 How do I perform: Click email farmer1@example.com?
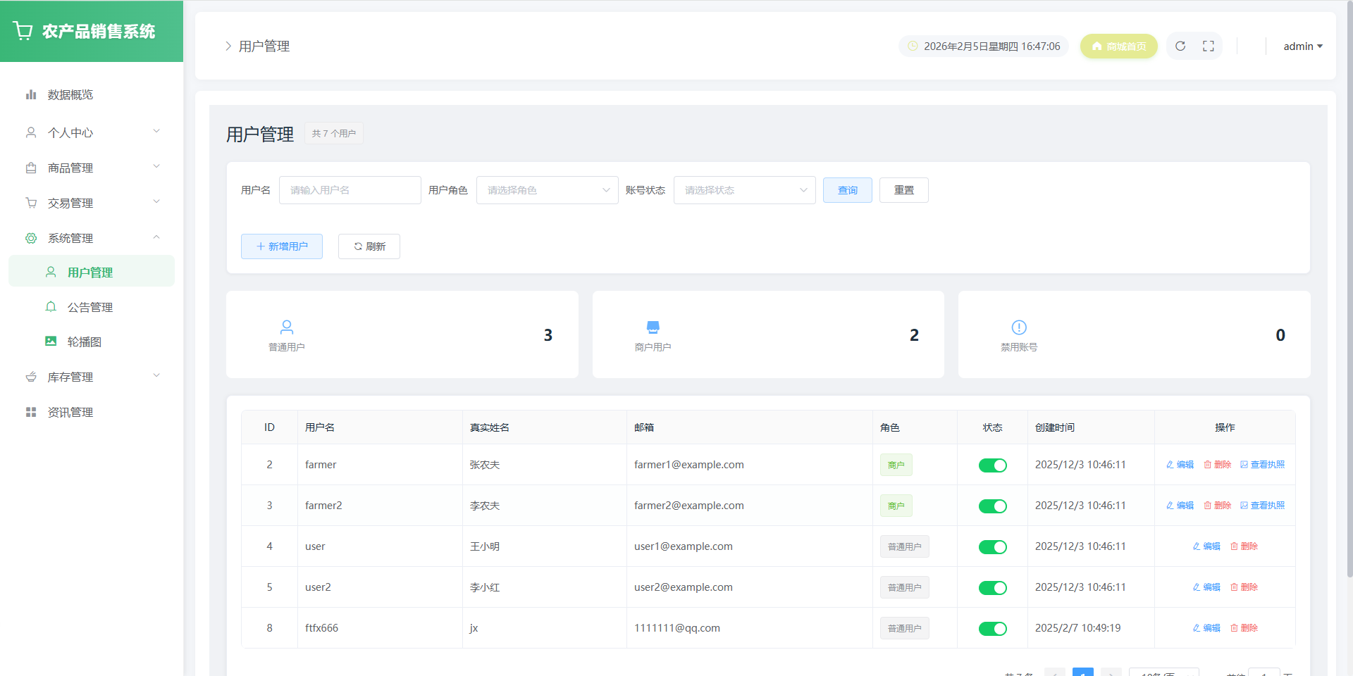click(689, 465)
